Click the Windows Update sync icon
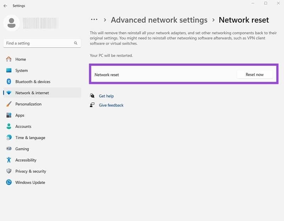The image size is (284, 221). coord(9,182)
